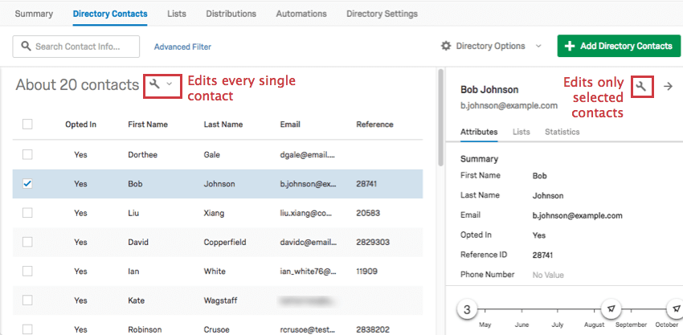This screenshot has height=335, width=683.
Task: Collapse contact panel with the right arrow icon
Action: click(x=668, y=86)
